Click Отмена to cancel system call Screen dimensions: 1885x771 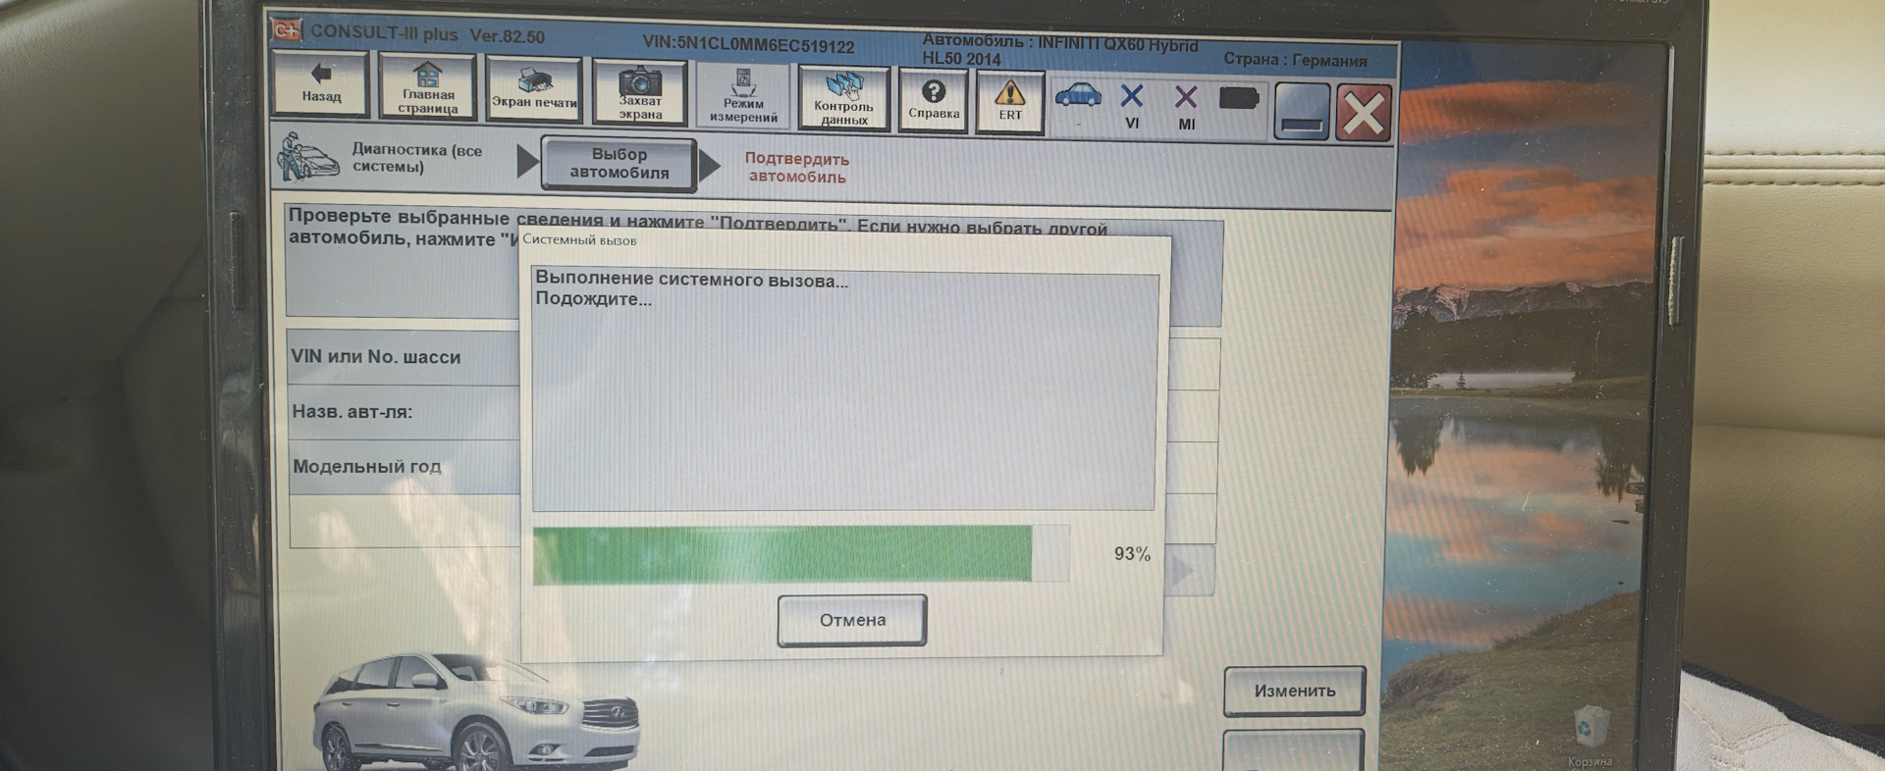click(852, 620)
